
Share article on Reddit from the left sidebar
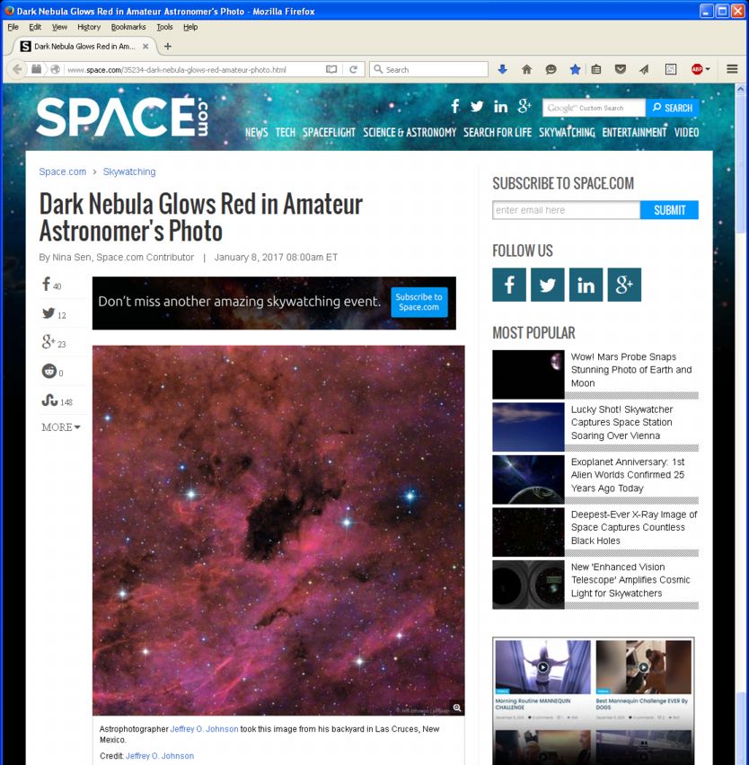48,372
